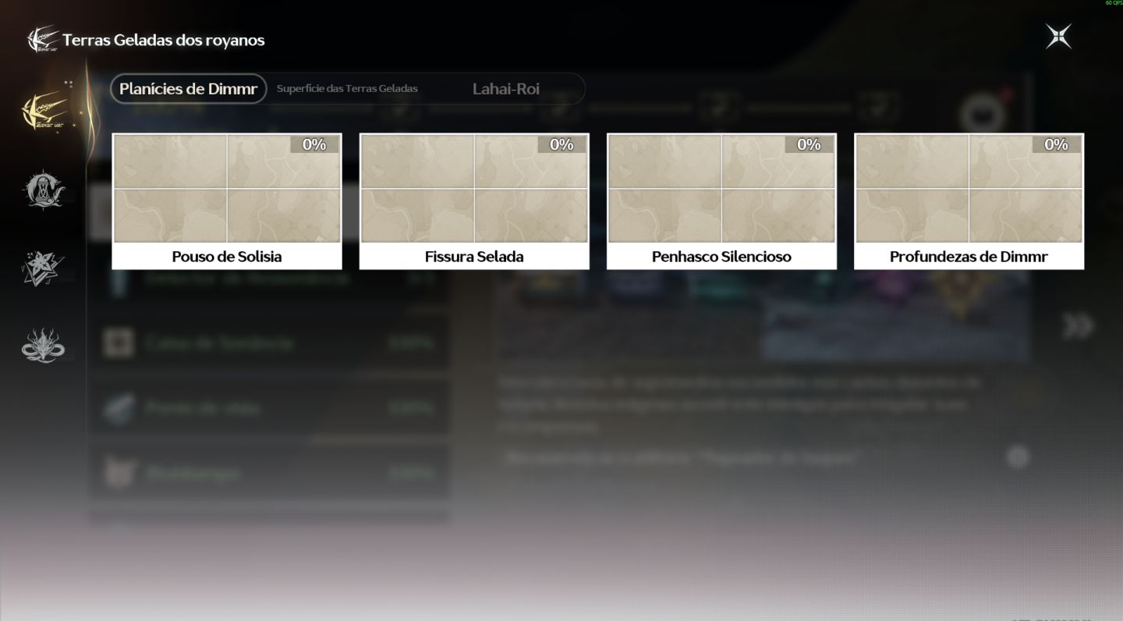The height and width of the screenshot is (621, 1123).
Task: Open the star-shaped emblem region in the sidebar
Action: coord(43,268)
